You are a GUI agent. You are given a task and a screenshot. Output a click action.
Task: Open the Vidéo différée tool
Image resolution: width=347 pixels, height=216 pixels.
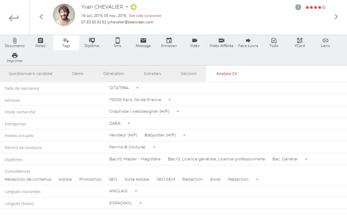pyautogui.click(x=221, y=43)
